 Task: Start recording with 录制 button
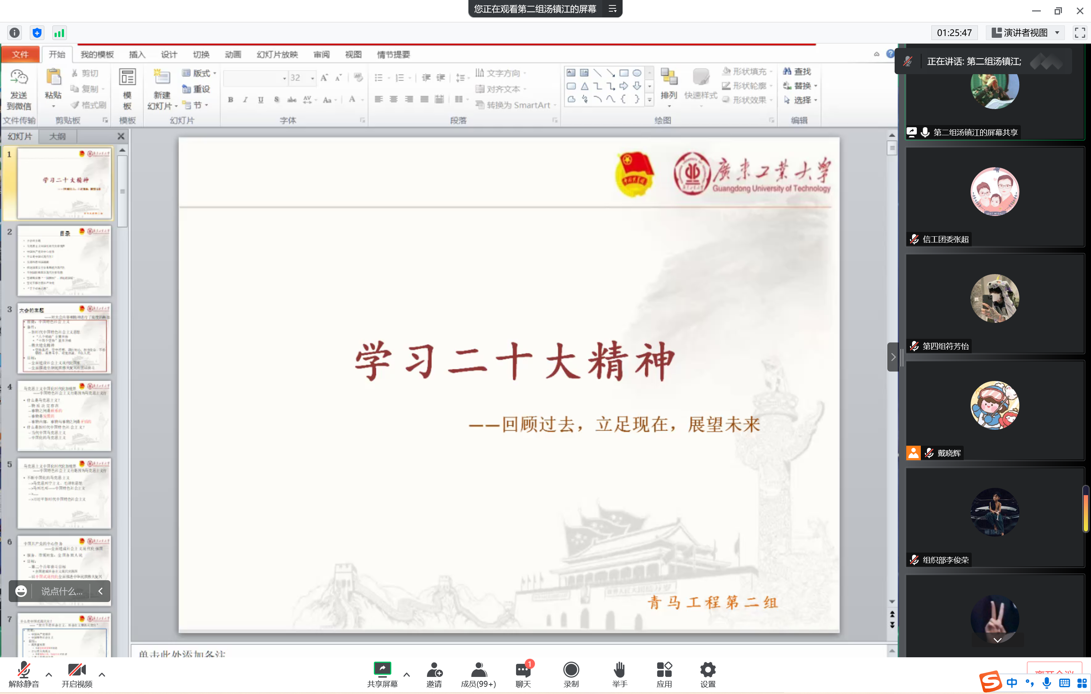coord(571,674)
